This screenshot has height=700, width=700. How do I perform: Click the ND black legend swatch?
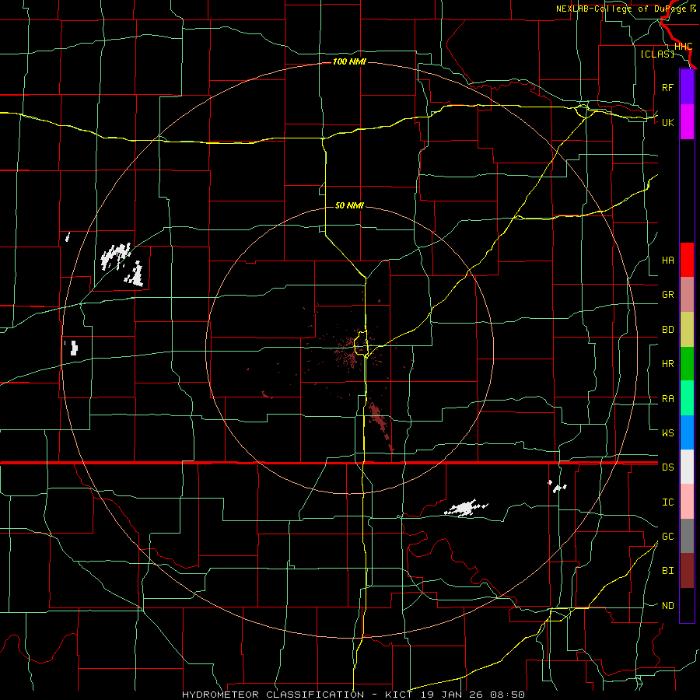pos(687,605)
